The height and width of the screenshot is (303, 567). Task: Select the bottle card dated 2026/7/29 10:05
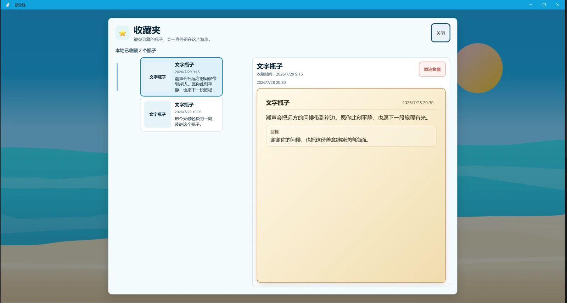(x=181, y=114)
